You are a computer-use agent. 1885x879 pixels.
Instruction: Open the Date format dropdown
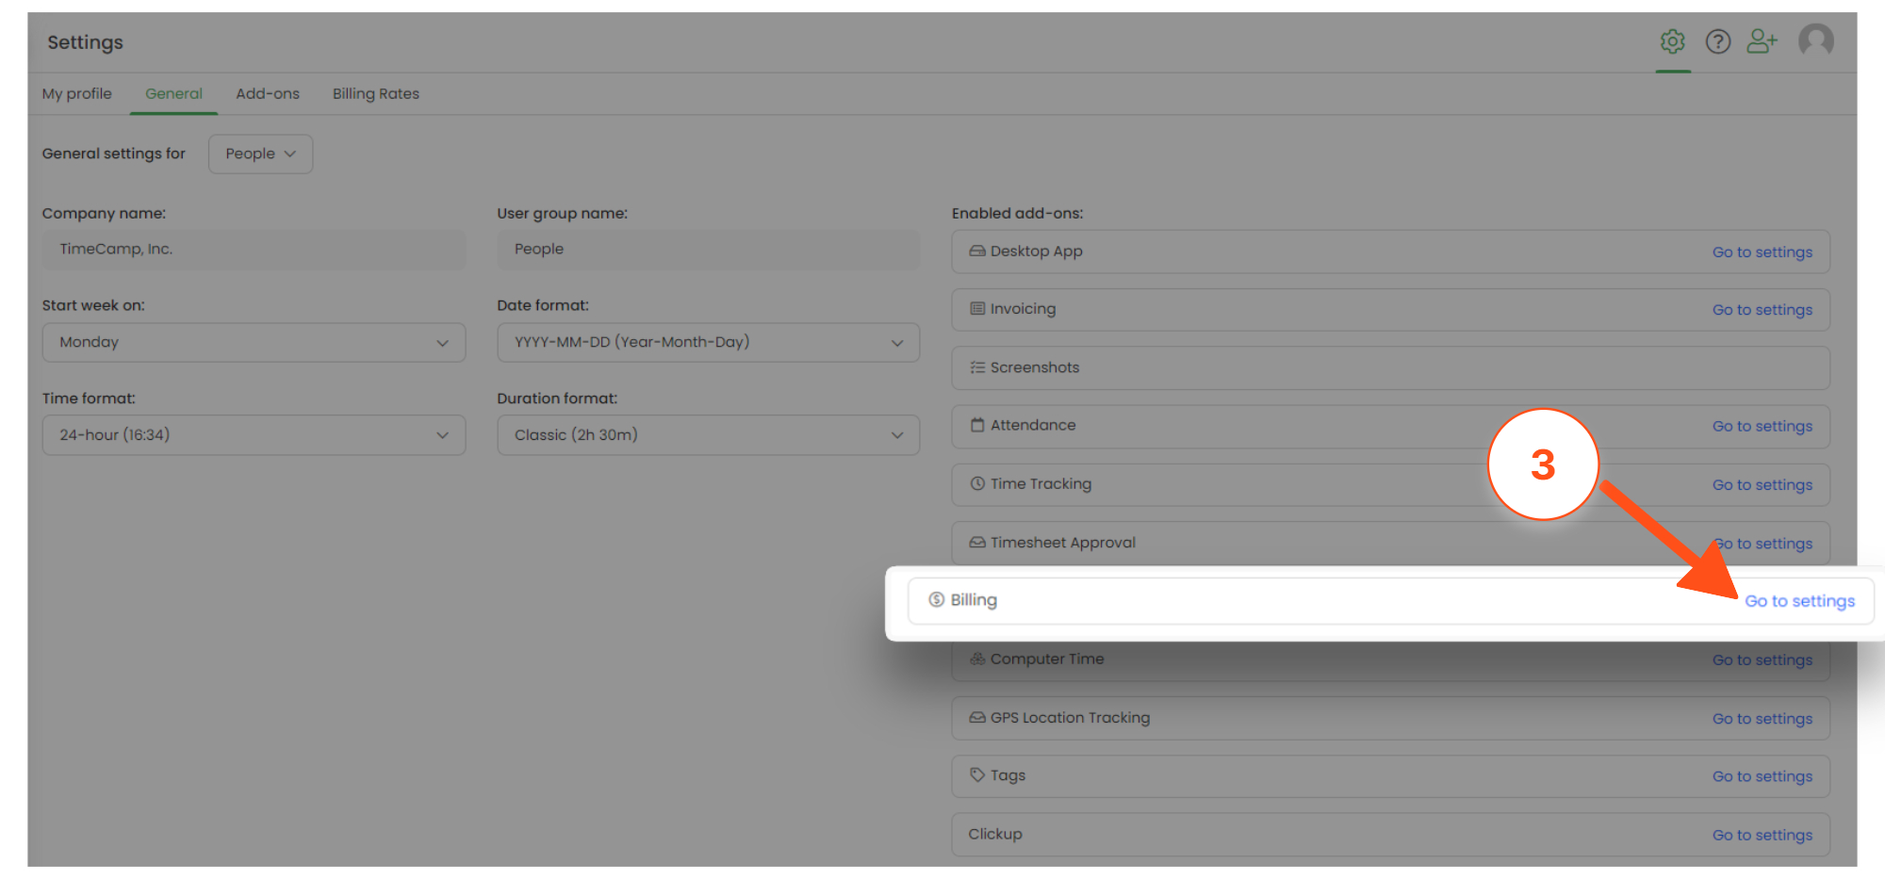click(x=708, y=343)
